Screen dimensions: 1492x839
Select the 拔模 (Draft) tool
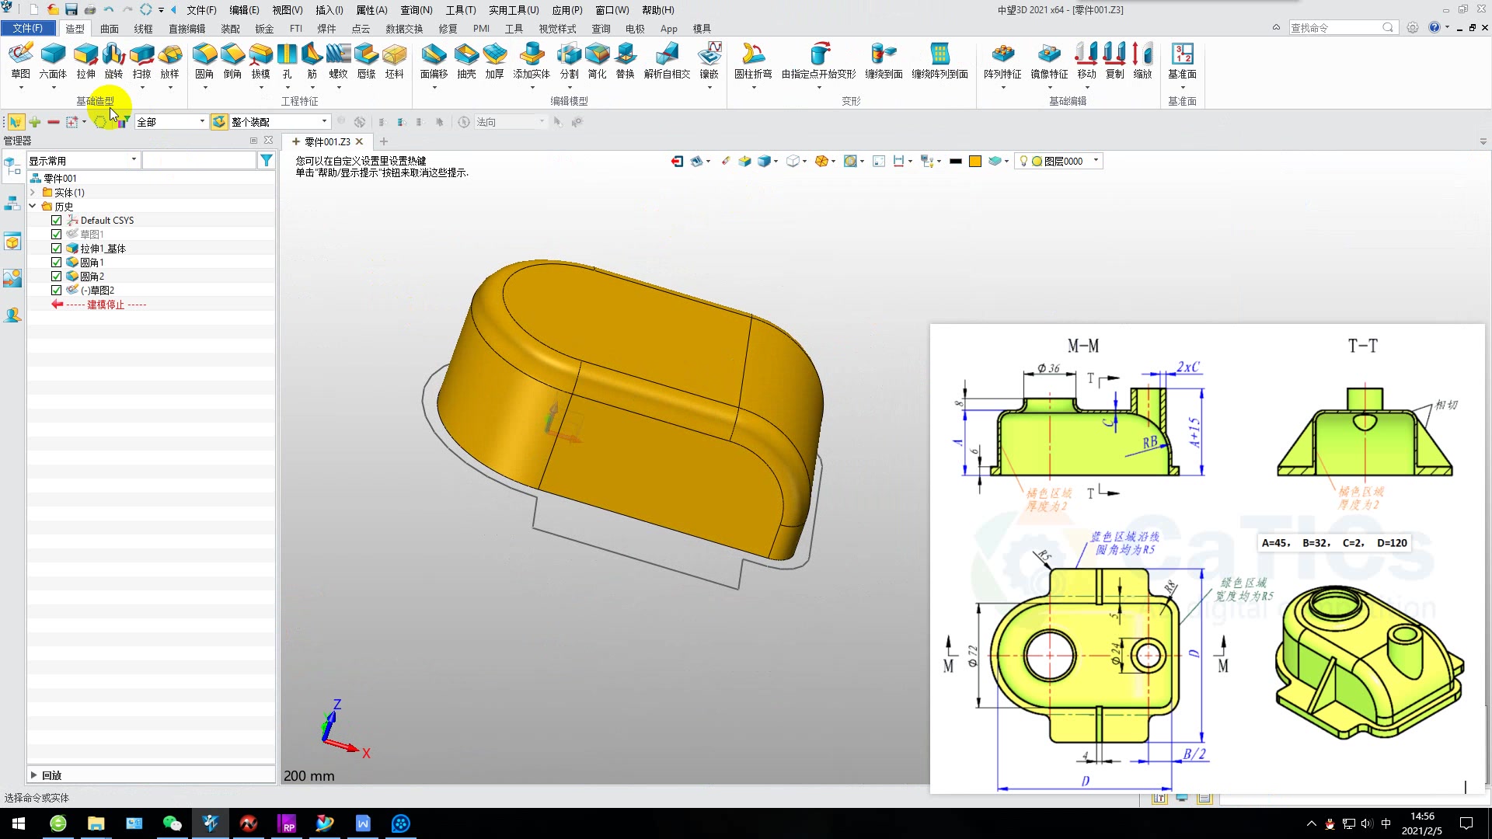click(260, 62)
